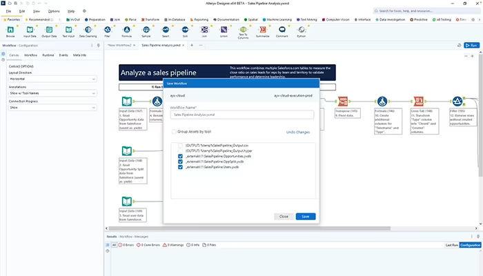Screen dimensions: 483x276
Task: Click the Filter (195) node on canvas
Action: (457, 101)
